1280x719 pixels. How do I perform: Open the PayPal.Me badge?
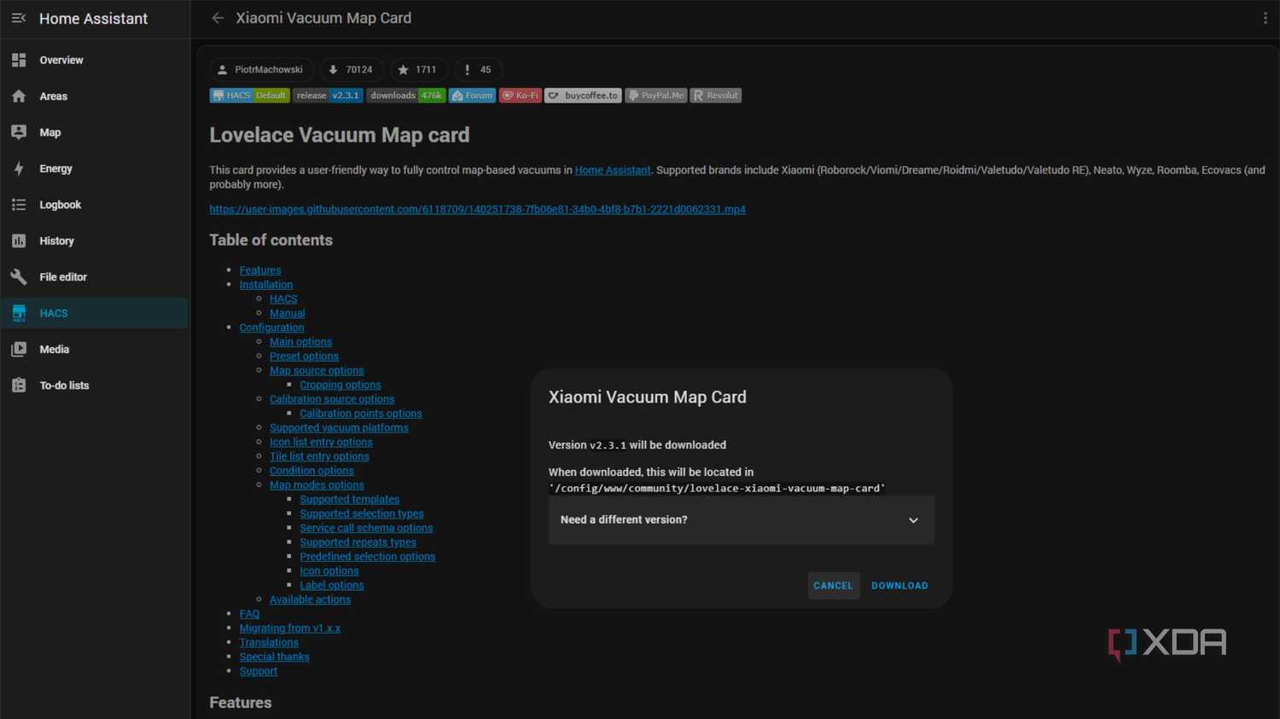[656, 96]
